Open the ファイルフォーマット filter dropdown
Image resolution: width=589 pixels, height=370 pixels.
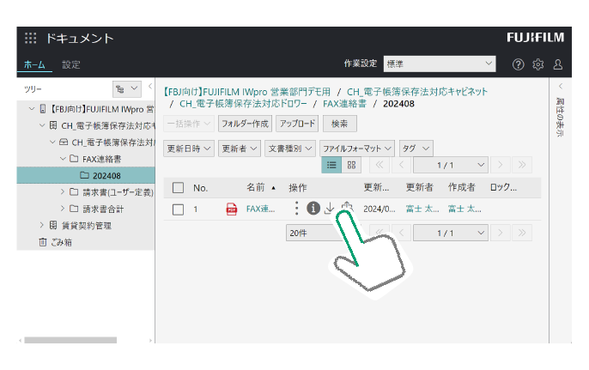click(x=357, y=149)
